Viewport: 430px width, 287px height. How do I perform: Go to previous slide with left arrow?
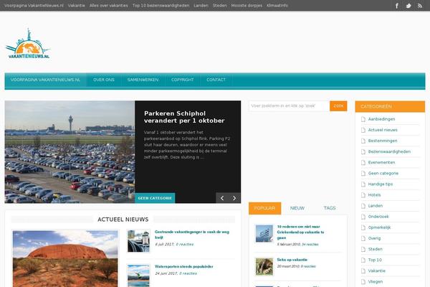[222, 198]
